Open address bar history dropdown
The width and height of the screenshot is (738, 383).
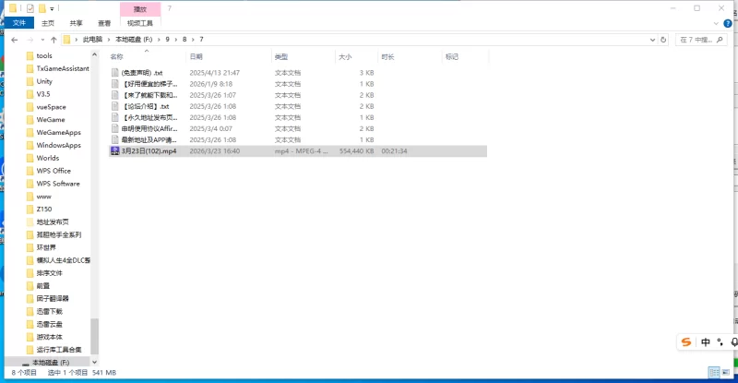tap(652, 40)
